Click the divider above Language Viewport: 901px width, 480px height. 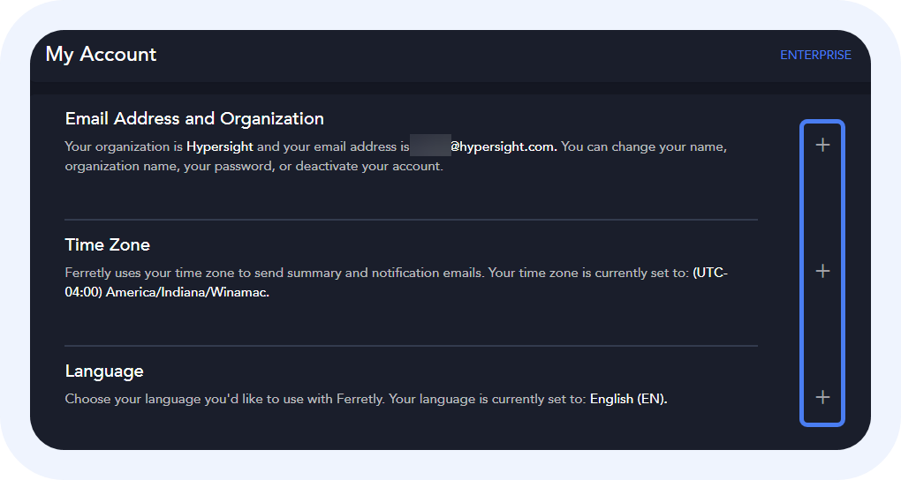click(411, 345)
